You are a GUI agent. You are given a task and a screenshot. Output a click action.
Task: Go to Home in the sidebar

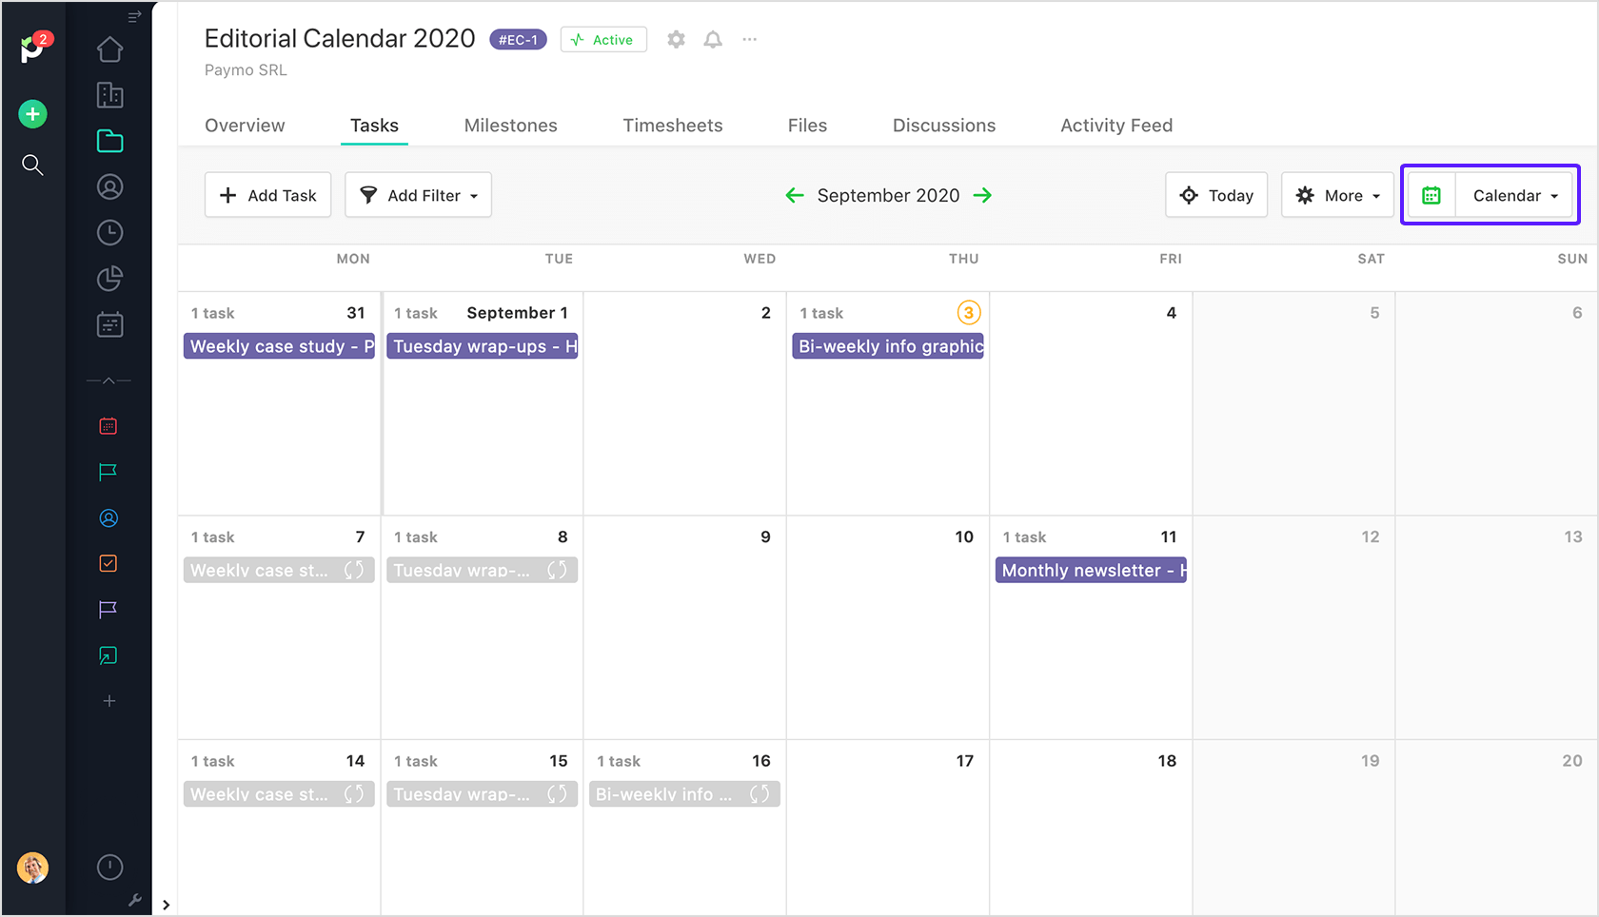tap(109, 49)
